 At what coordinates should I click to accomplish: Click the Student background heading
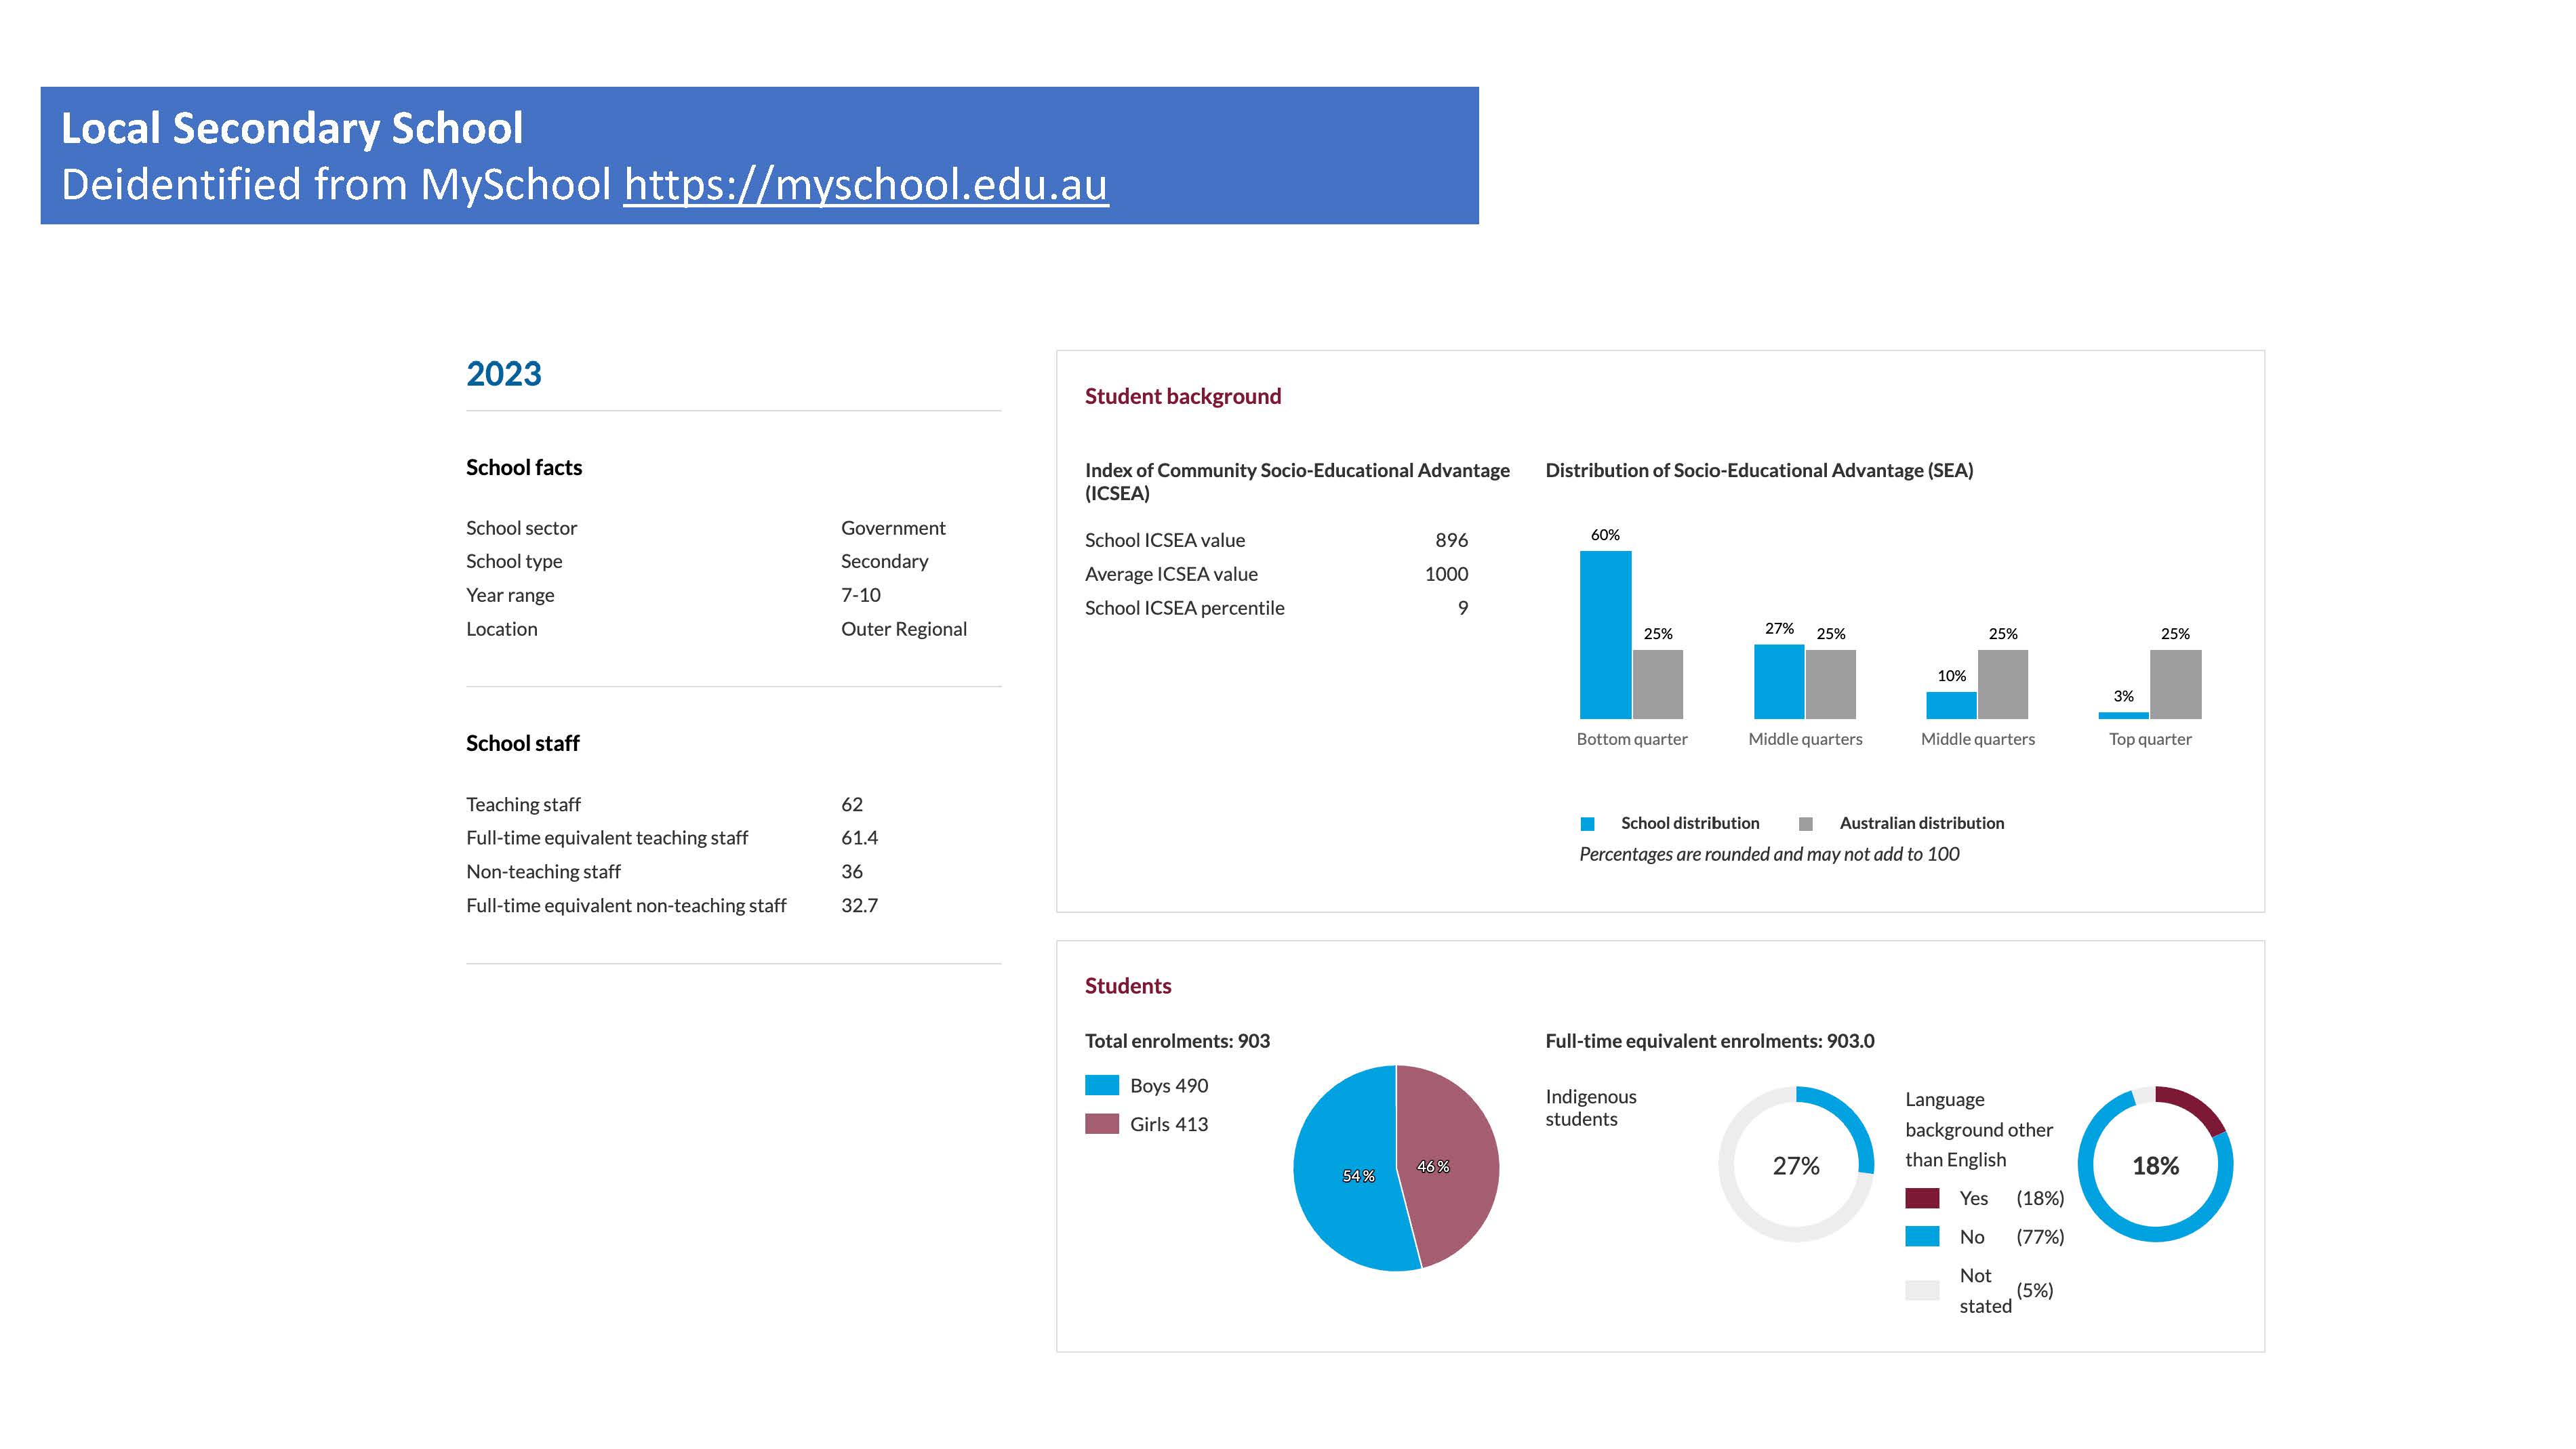click(x=1182, y=396)
